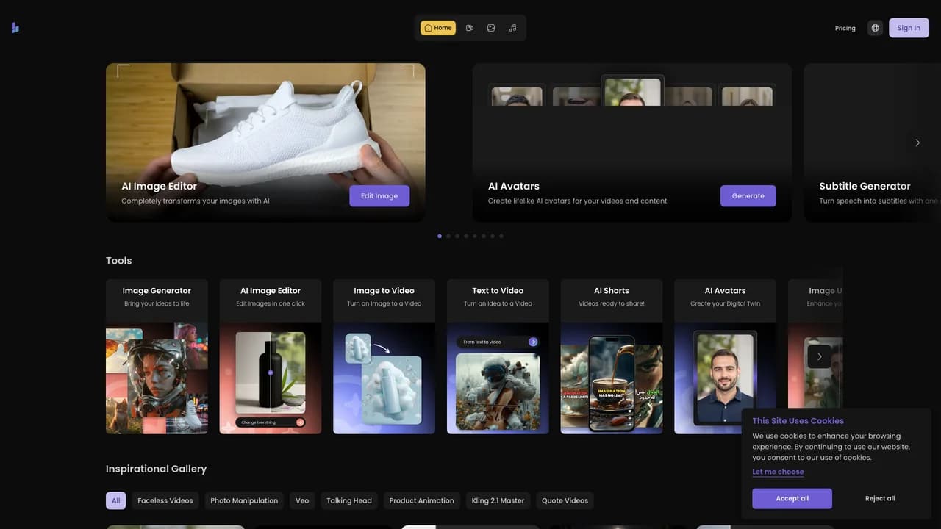
Task: Click the globe language icon
Action: click(875, 28)
